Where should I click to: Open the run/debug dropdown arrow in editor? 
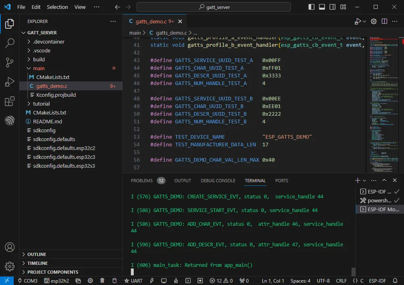(364, 21)
